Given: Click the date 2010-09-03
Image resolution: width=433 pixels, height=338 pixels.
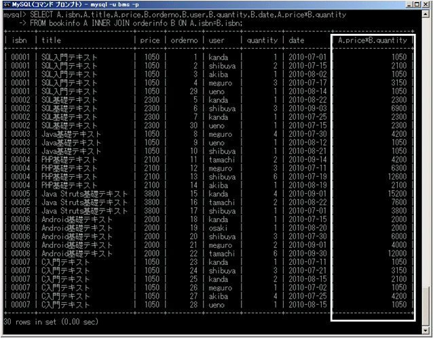Looking at the screenshot, I should point(307,108).
